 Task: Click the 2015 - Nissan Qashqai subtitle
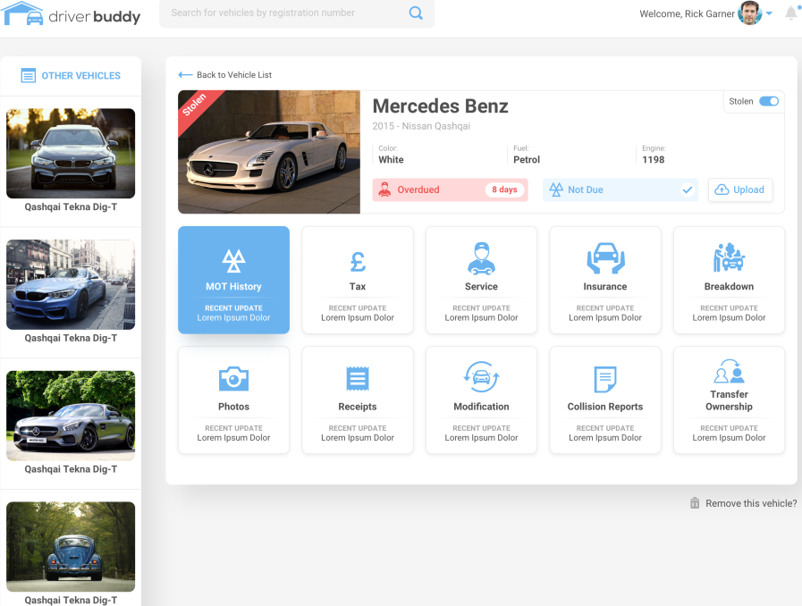(421, 126)
